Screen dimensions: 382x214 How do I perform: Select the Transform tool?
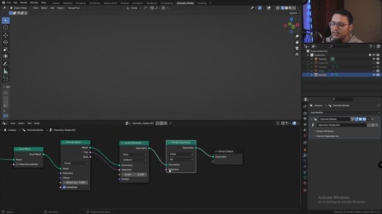click(x=5, y=56)
